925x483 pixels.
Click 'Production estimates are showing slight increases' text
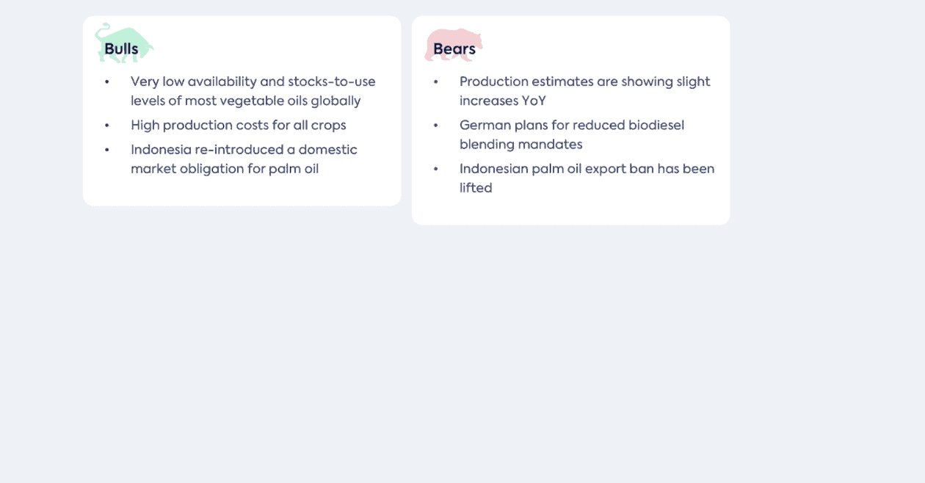585,91
